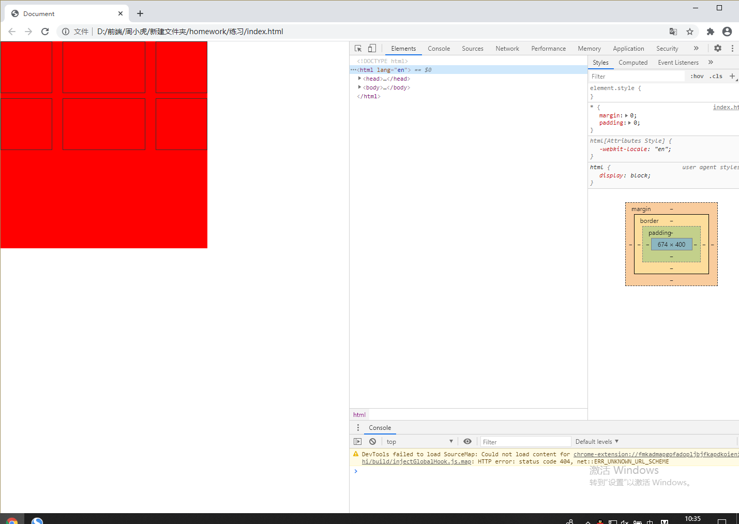Create a live expression with eye icon

[467, 441]
